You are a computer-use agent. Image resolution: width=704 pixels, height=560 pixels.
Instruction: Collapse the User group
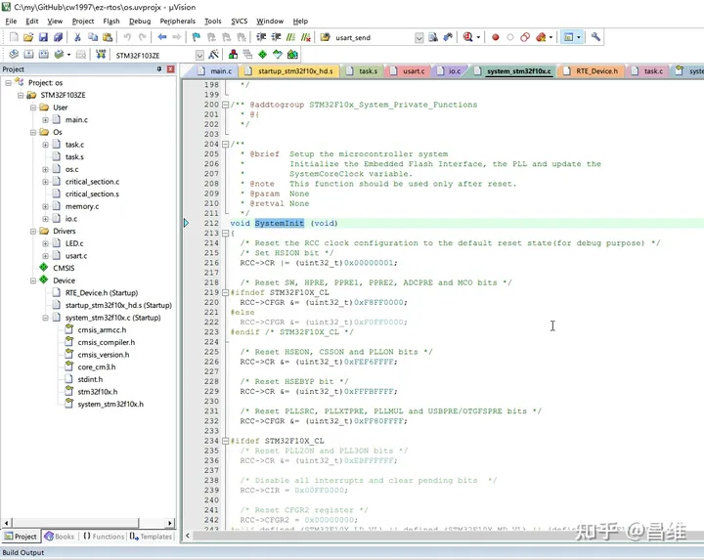(x=33, y=108)
